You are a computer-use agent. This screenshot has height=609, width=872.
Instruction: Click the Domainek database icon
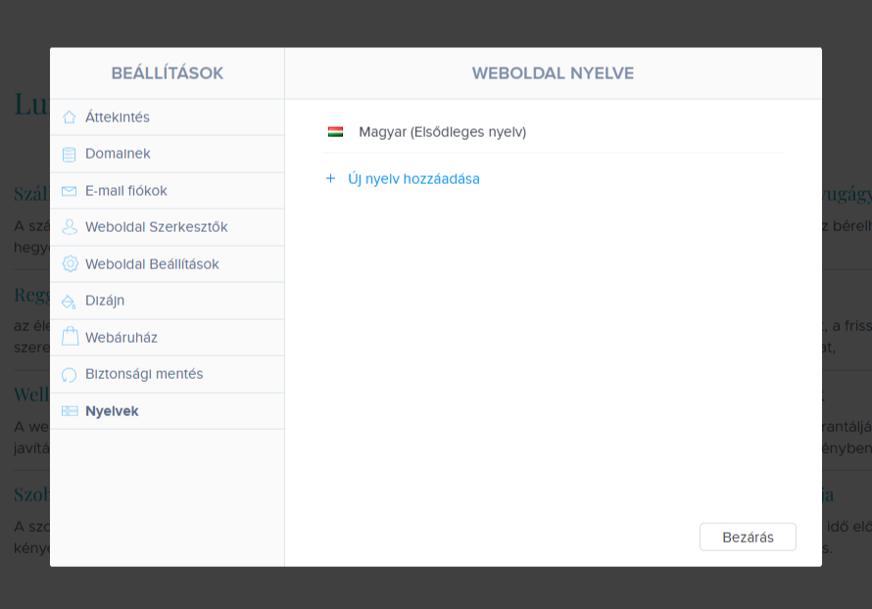tap(69, 155)
